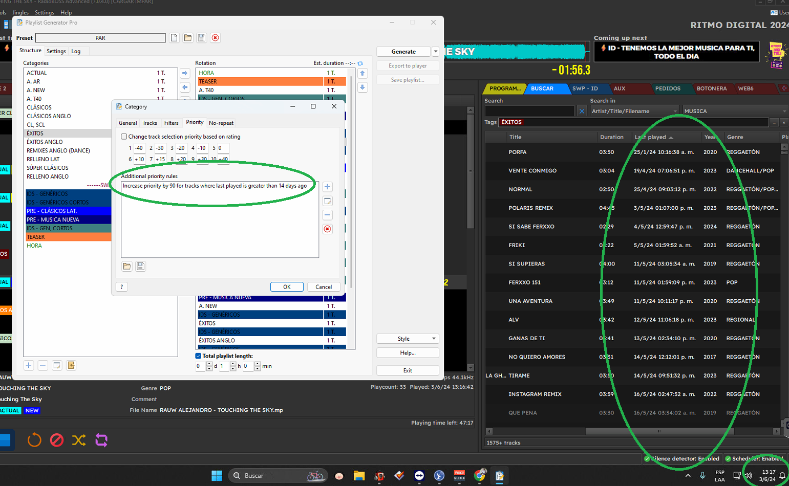Switch to the General tab in Category dialog
The height and width of the screenshot is (486, 789).
pyautogui.click(x=127, y=123)
